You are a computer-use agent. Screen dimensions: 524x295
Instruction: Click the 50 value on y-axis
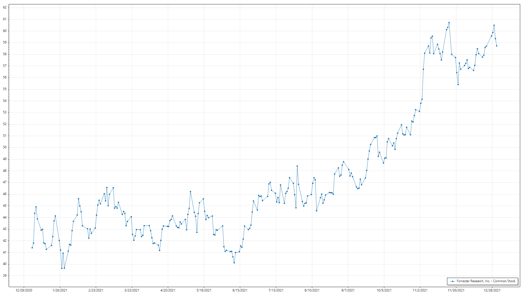coord(5,147)
